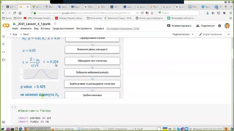Open the command palette icon at sidebar bottom
The height and width of the screenshot is (131, 234).
3,122
